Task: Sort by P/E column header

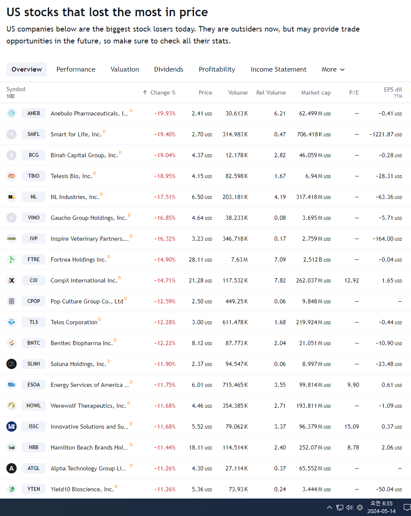Action: 354,92
